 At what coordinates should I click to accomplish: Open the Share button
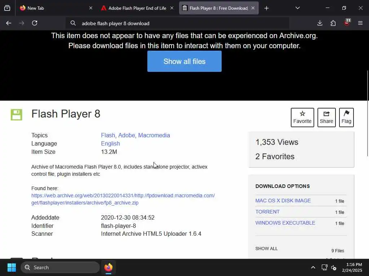point(326,118)
